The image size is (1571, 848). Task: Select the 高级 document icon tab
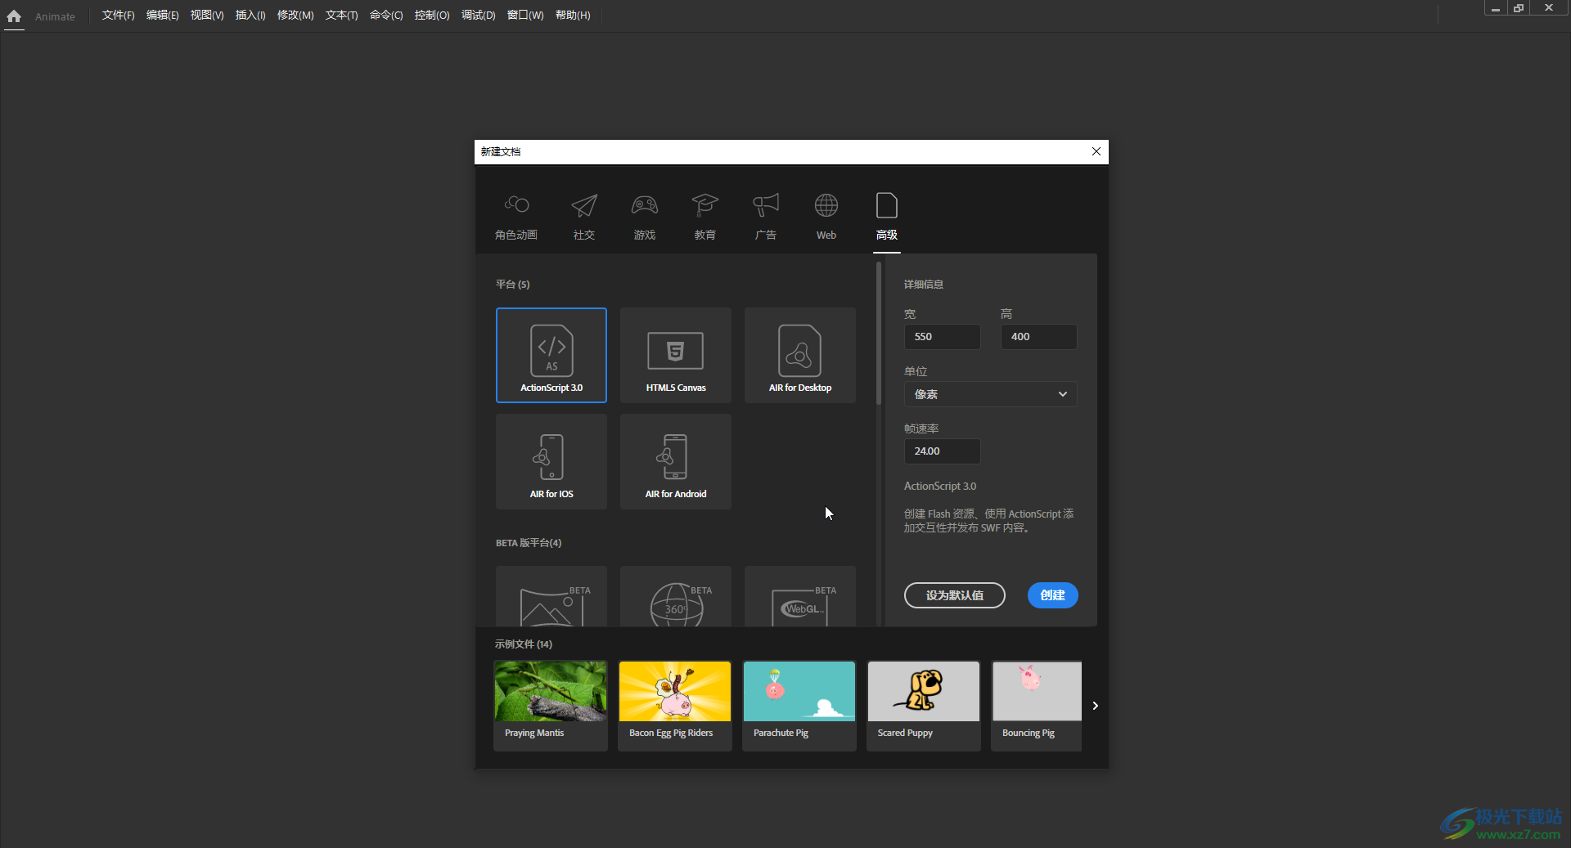(x=887, y=205)
